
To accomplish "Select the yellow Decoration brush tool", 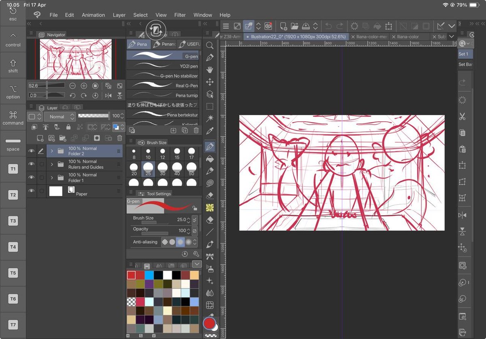I will click(210, 208).
